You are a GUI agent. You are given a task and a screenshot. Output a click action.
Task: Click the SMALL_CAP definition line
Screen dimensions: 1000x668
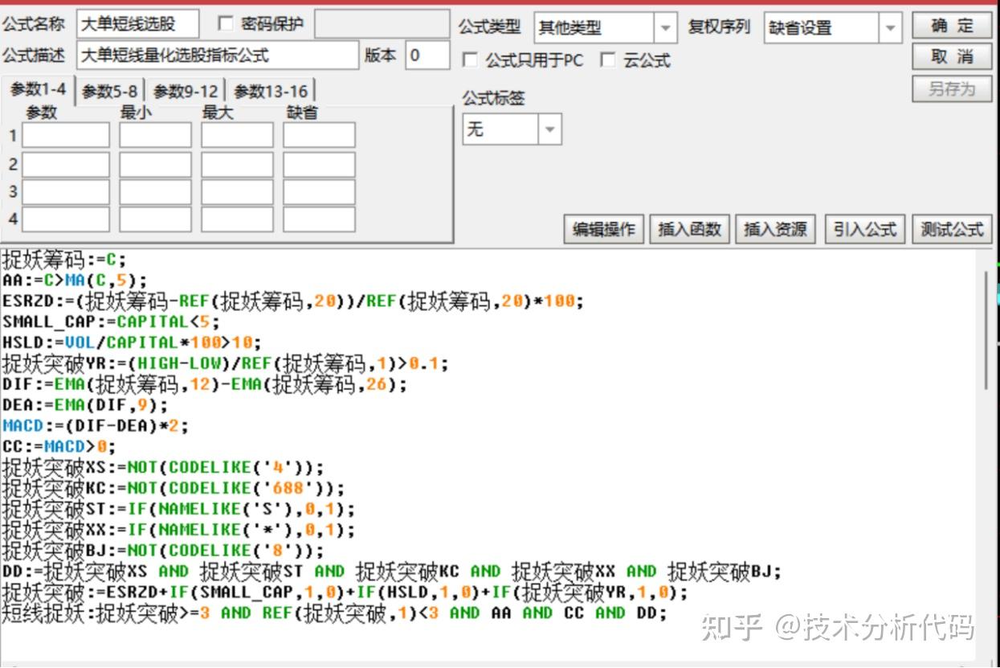(111, 322)
